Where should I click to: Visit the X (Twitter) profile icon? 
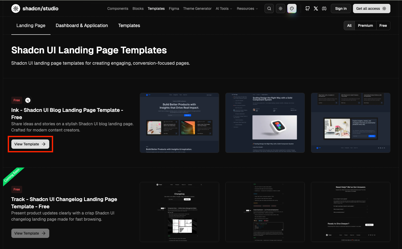pyautogui.click(x=316, y=9)
